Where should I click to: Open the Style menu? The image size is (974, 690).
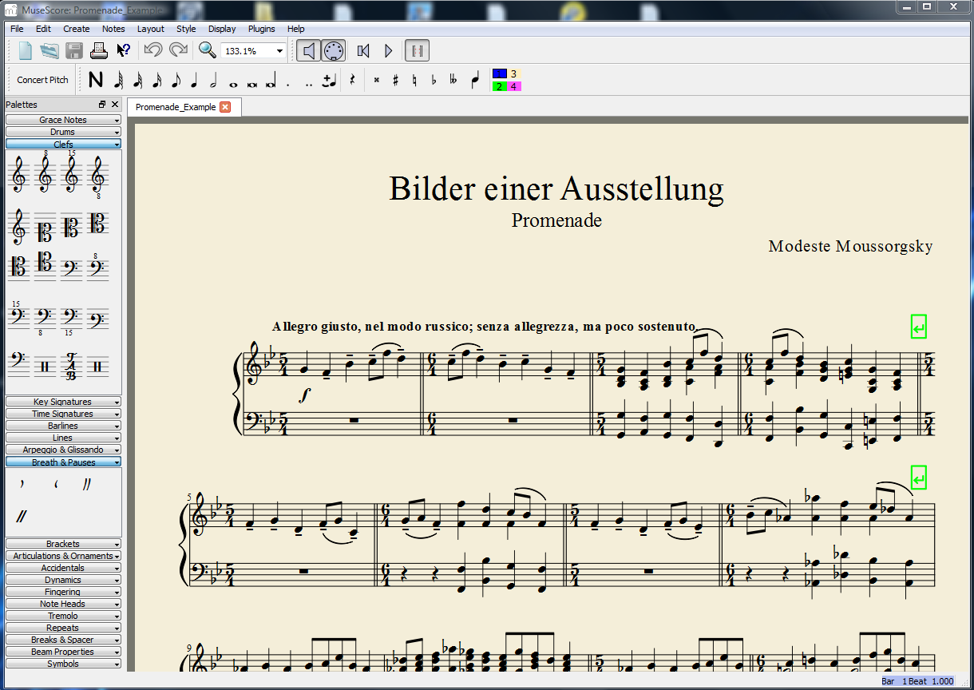point(186,29)
